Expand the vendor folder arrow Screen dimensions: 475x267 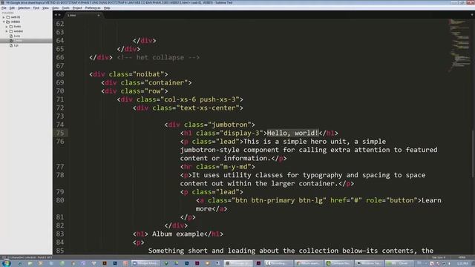[7, 31]
